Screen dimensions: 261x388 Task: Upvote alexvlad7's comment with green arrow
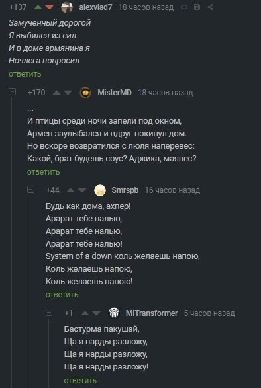click(x=38, y=7)
